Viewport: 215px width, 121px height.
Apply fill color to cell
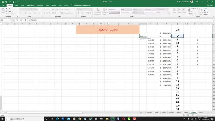(35, 13)
